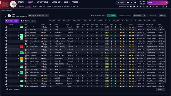Click the Rating column header
171x96 pixels.
pos(106,24)
